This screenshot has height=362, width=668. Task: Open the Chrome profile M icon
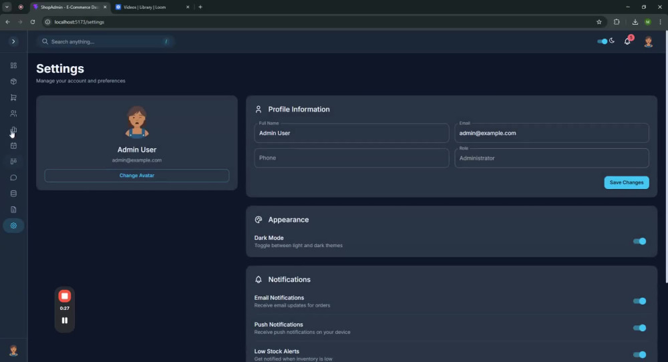pyautogui.click(x=647, y=22)
